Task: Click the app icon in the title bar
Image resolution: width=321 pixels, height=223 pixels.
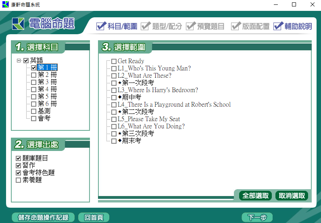Action: (6, 4)
